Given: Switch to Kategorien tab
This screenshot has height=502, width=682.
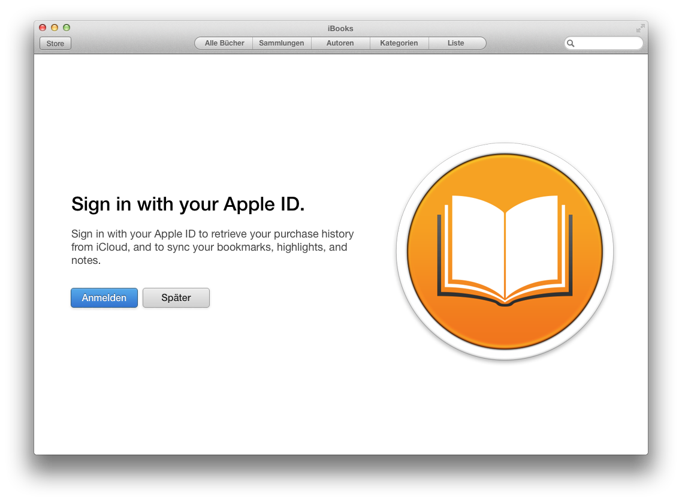Looking at the screenshot, I should (399, 43).
